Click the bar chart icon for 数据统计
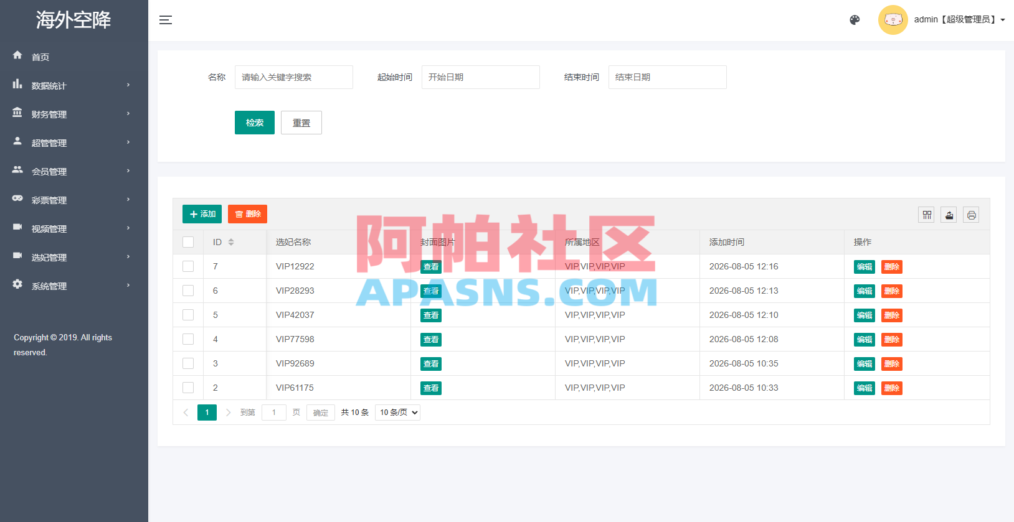 17,84
